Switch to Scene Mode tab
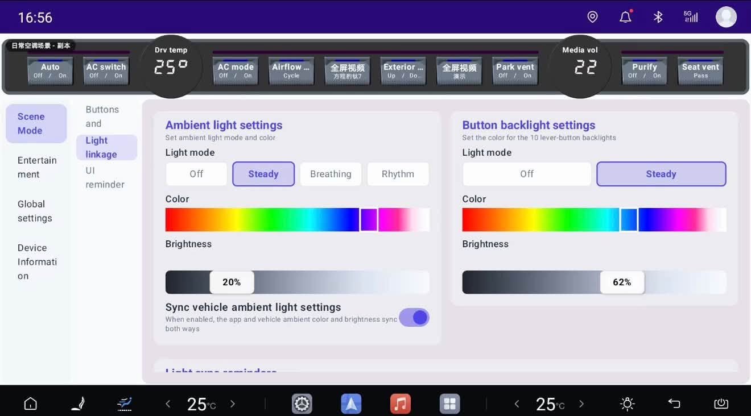The width and height of the screenshot is (751, 416). pyautogui.click(x=36, y=123)
